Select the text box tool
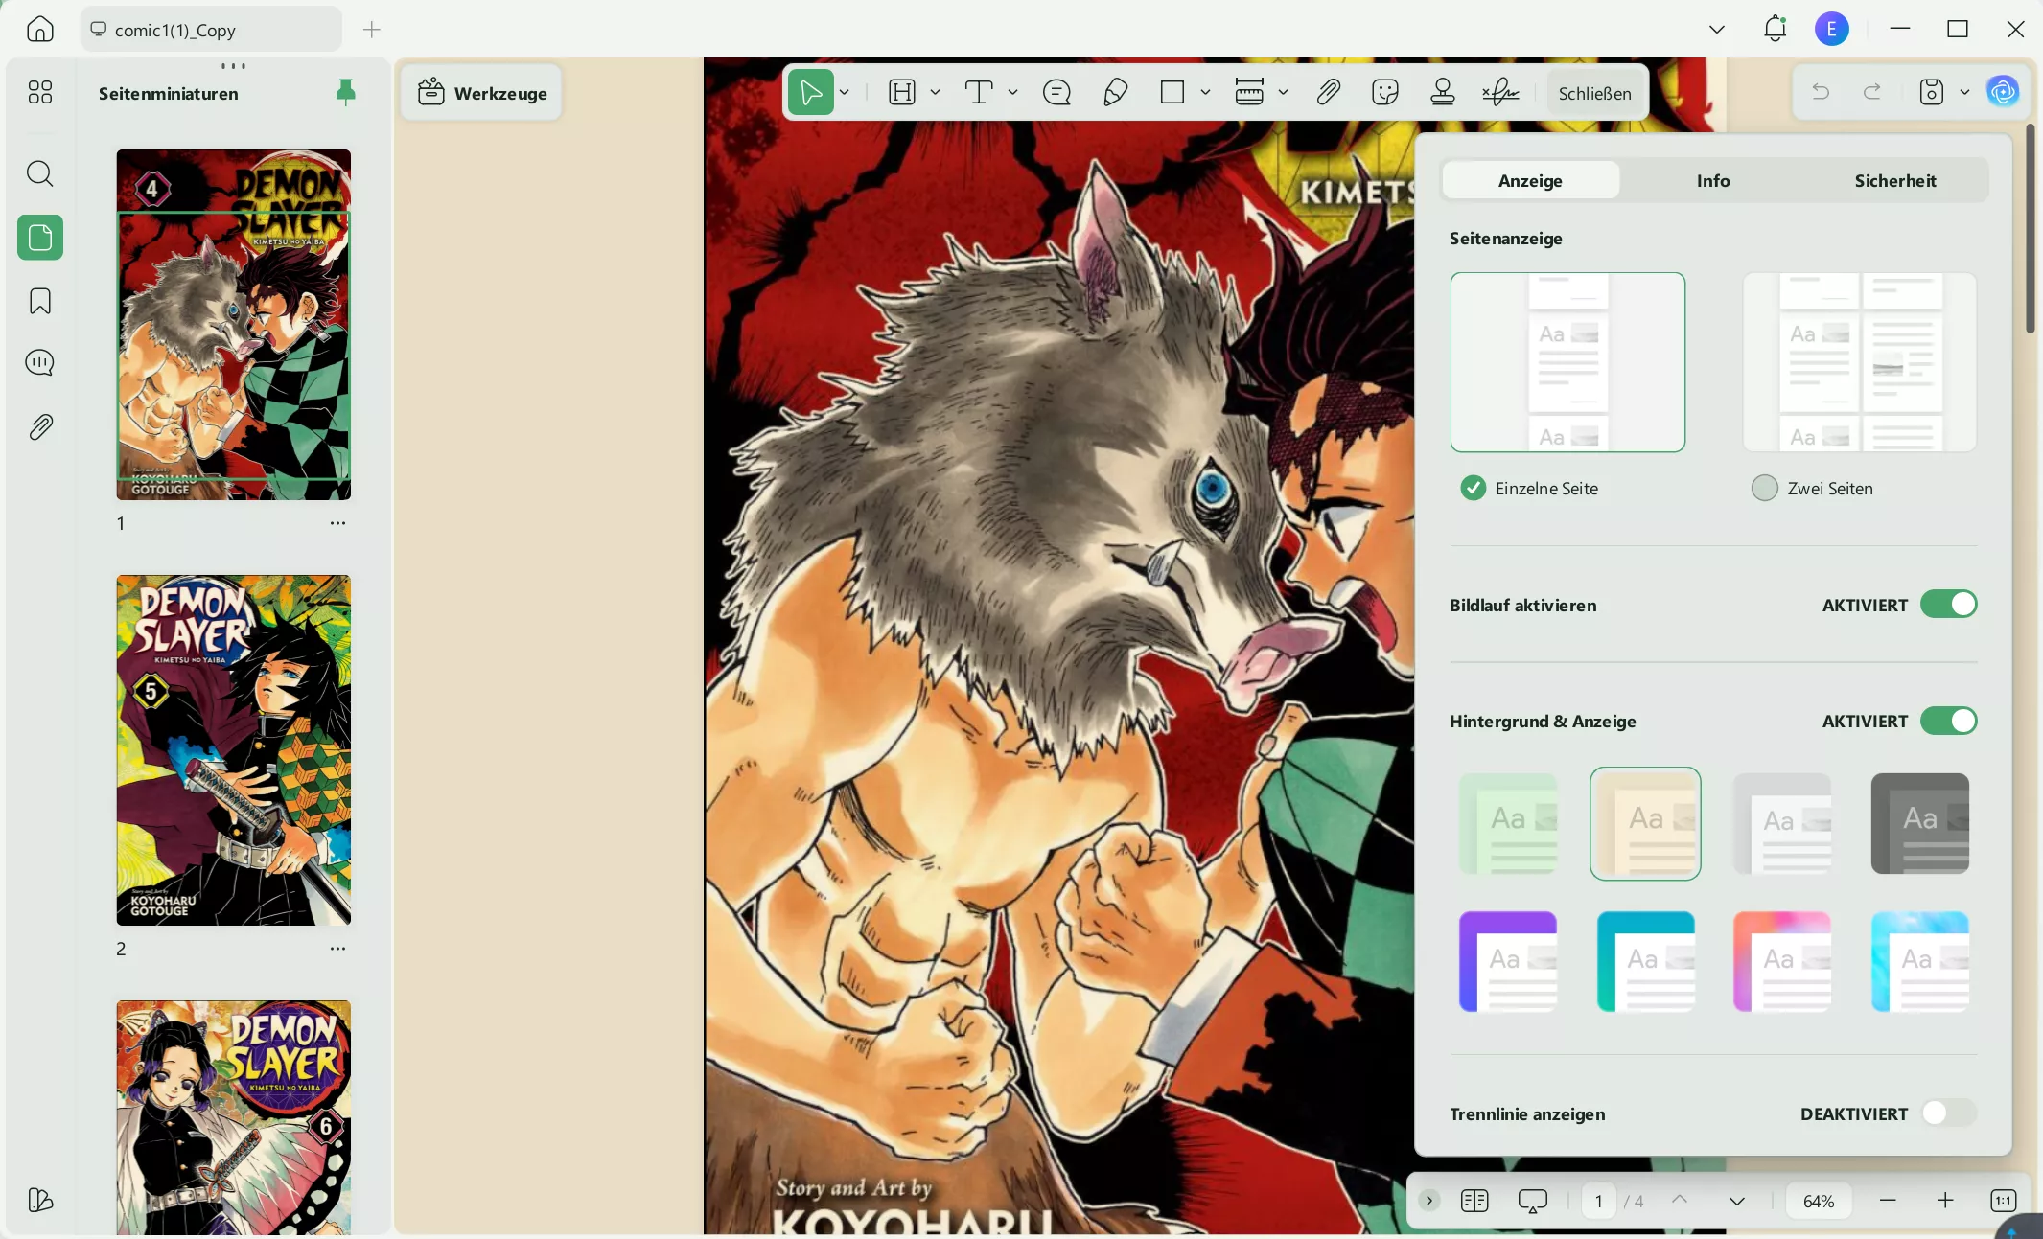Image resolution: width=2043 pixels, height=1239 pixels. (x=979, y=92)
